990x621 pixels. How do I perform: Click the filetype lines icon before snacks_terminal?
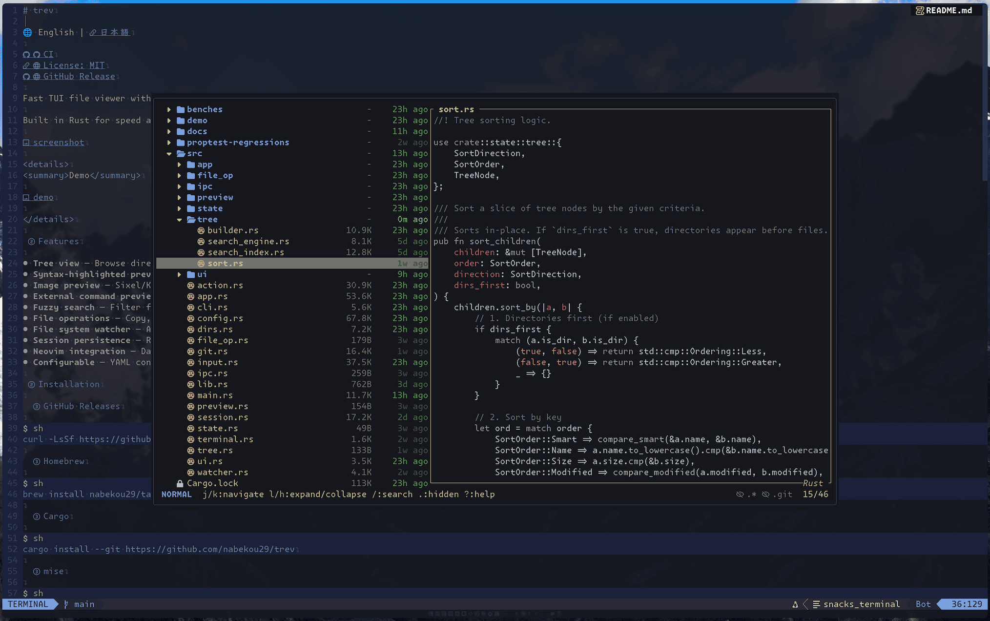click(x=816, y=604)
